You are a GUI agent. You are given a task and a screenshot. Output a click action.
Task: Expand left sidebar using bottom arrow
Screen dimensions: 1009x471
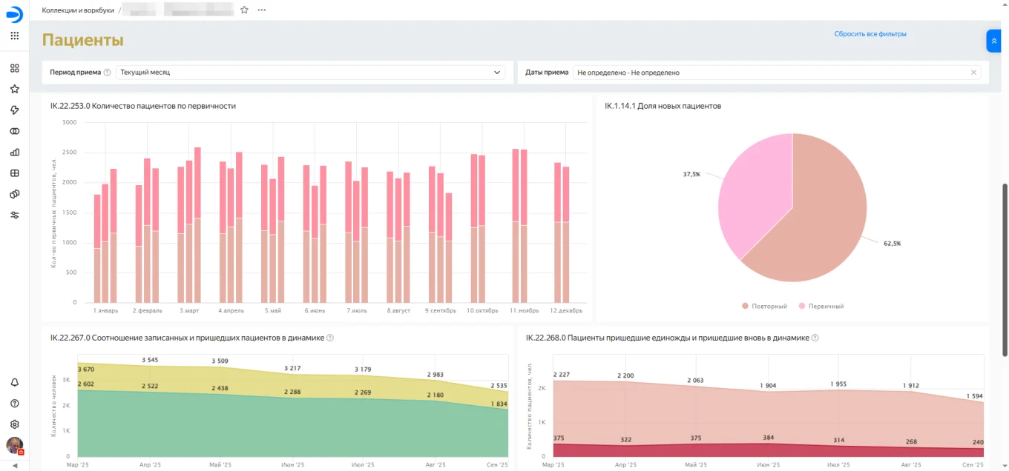pyautogui.click(x=14, y=465)
